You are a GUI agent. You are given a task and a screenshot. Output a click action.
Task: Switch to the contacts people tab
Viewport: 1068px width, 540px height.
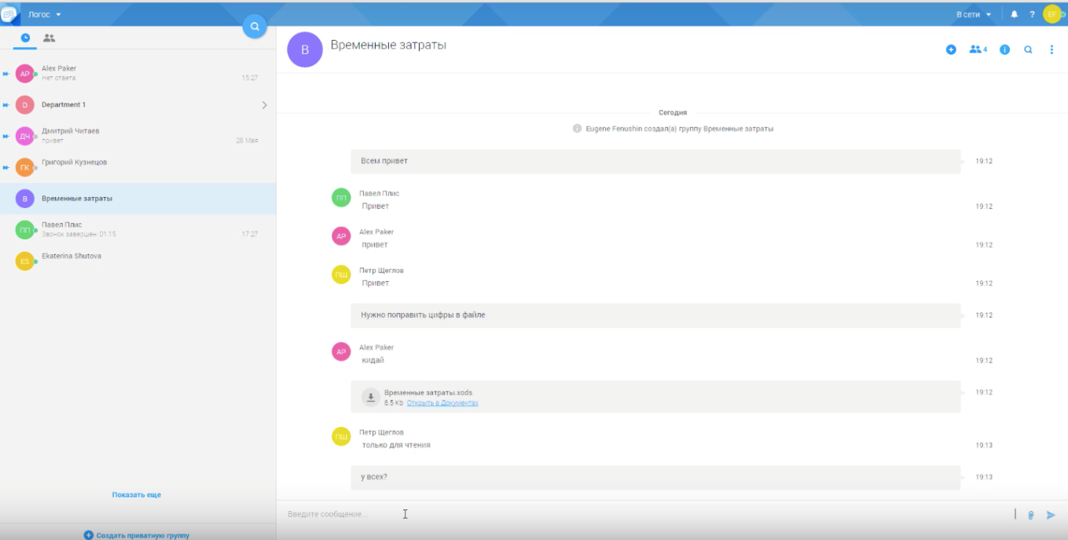[49, 38]
